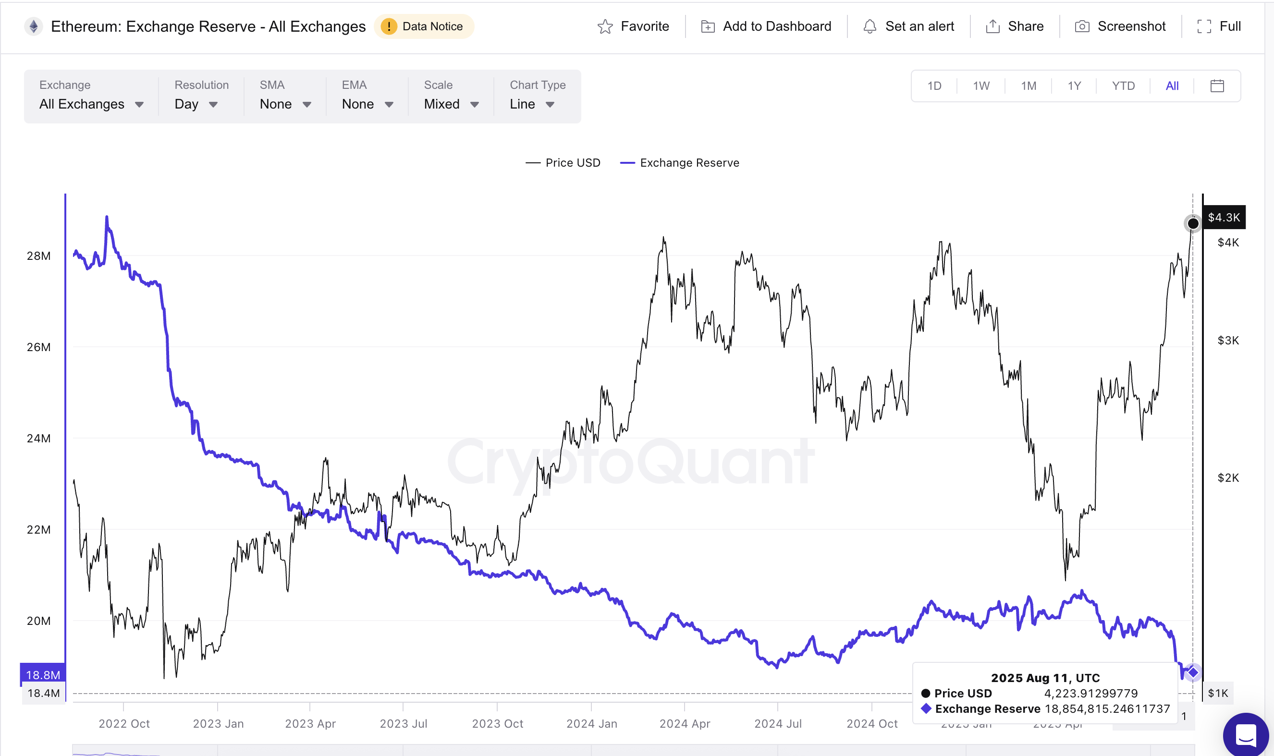Click the Full screen expand icon

coord(1204,26)
